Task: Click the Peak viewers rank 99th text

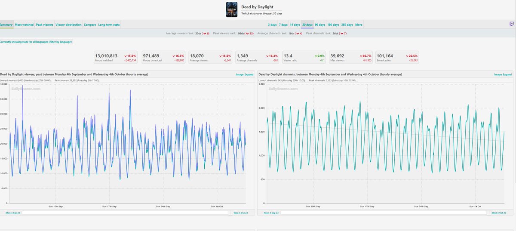Action: click(233, 33)
